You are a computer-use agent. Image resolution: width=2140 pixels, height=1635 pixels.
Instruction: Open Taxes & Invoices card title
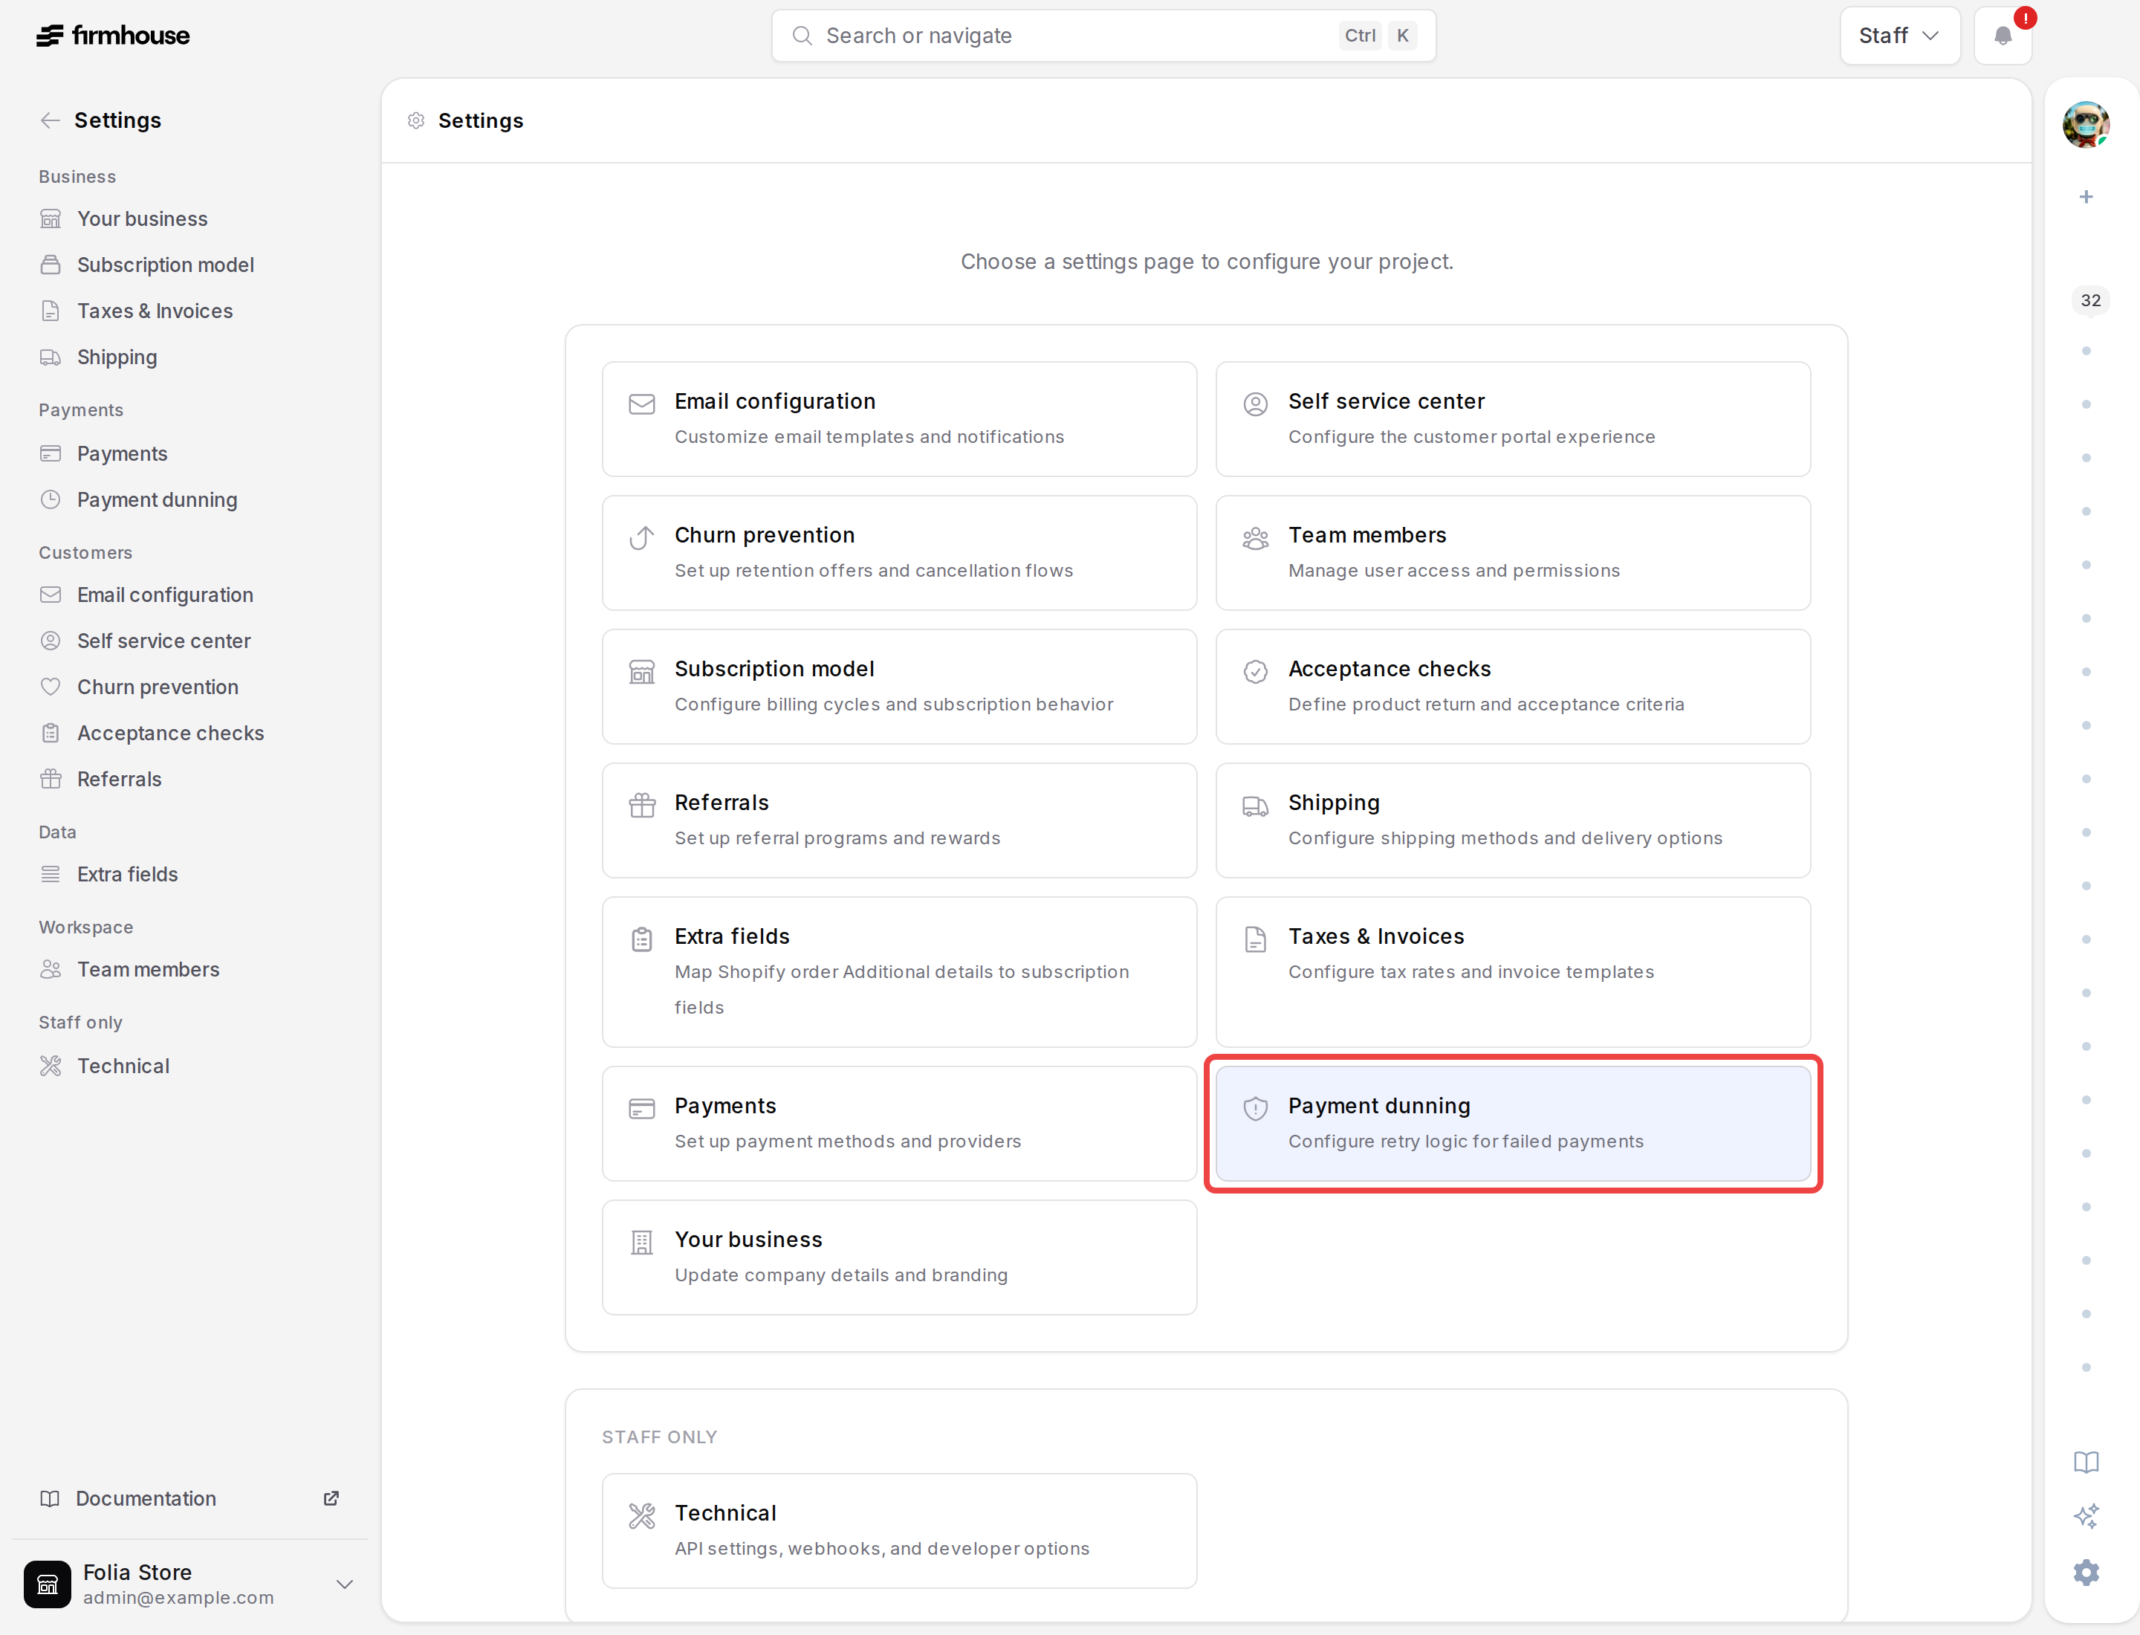click(x=1375, y=936)
